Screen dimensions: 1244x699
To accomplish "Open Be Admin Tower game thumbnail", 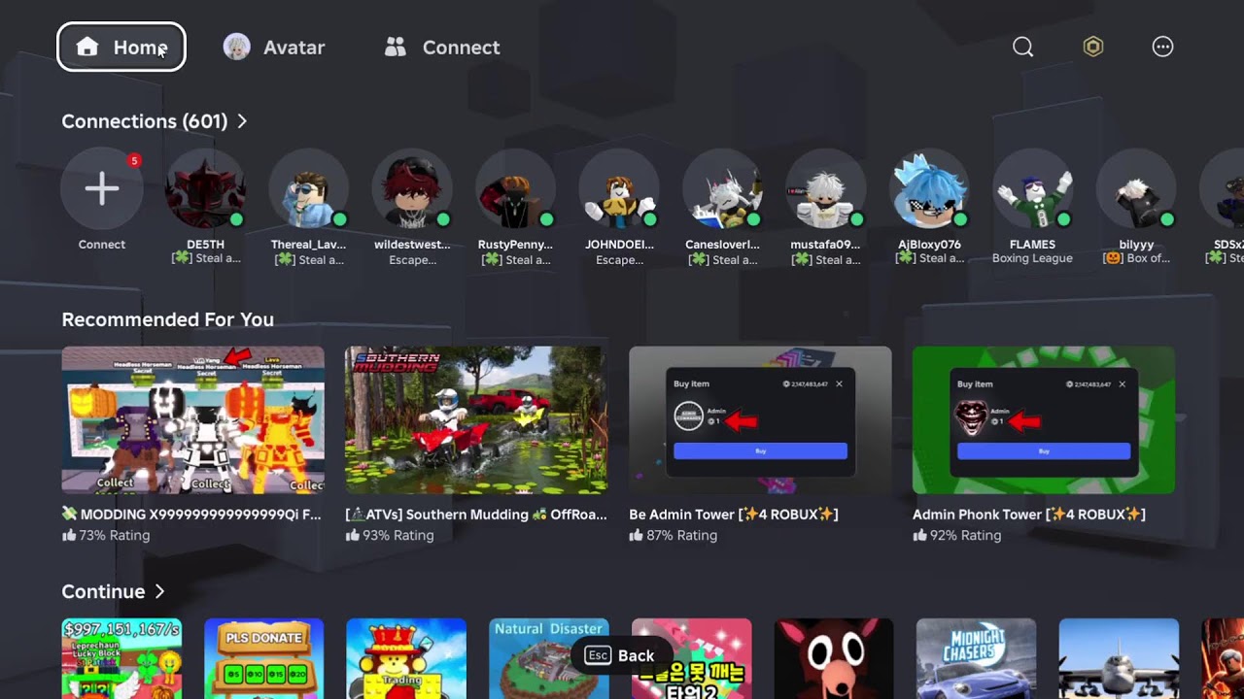I will click(x=760, y=419).
